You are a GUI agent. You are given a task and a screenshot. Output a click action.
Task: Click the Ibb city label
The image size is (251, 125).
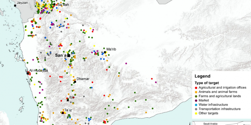(x=72, y=97)
